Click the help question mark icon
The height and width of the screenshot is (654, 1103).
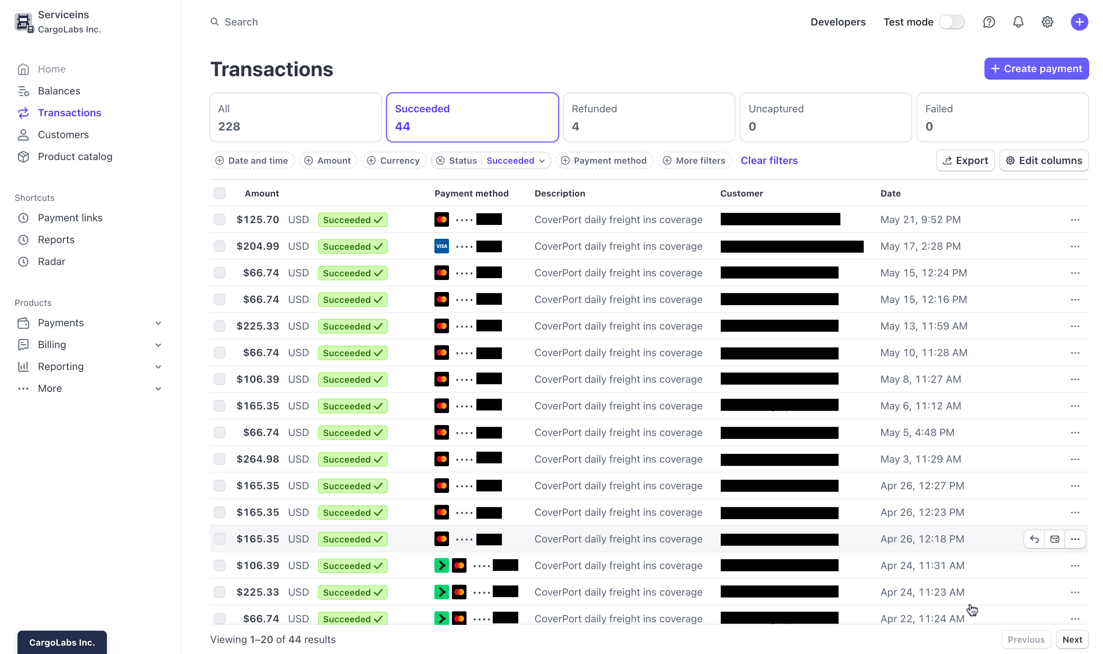988,22
